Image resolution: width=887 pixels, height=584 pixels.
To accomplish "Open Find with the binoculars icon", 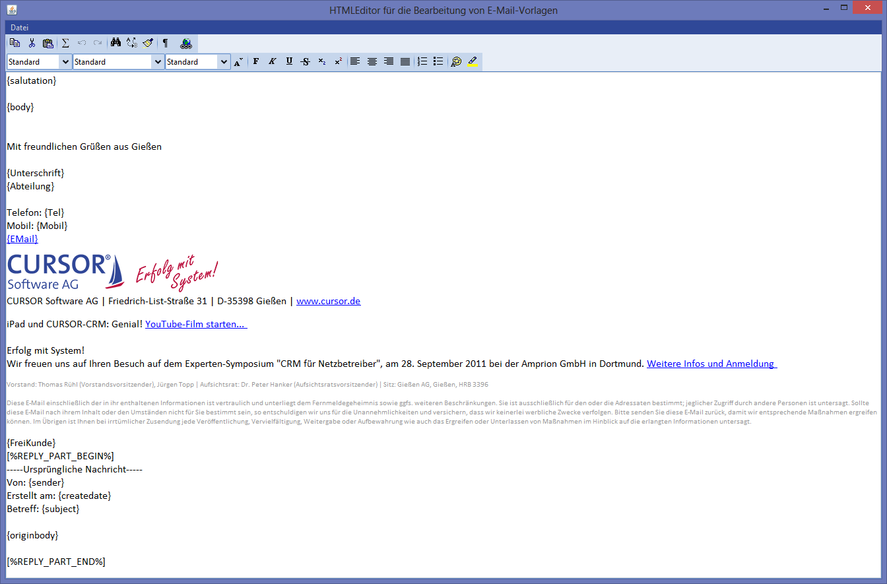I will point(115,44).
